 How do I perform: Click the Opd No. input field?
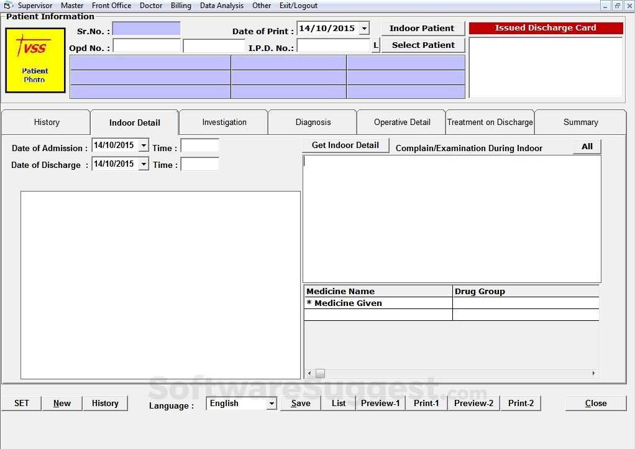click(x=147, y=45)
